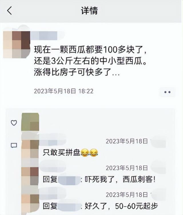Tap the heart likes icon
The width and height of the screenshot is (183, 215).
click(x=14, y=123)
